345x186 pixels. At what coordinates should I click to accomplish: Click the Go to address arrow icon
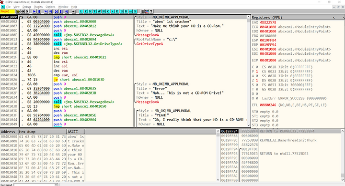pyautogui.click(x=74, y=11)
